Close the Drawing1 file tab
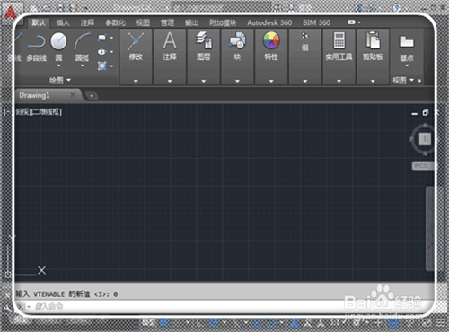 (73, 95)
